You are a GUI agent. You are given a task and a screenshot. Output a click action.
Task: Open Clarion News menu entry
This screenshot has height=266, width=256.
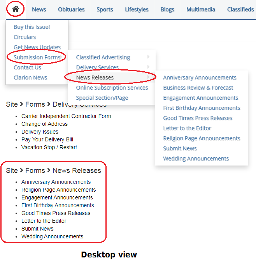tap(30, 78)
